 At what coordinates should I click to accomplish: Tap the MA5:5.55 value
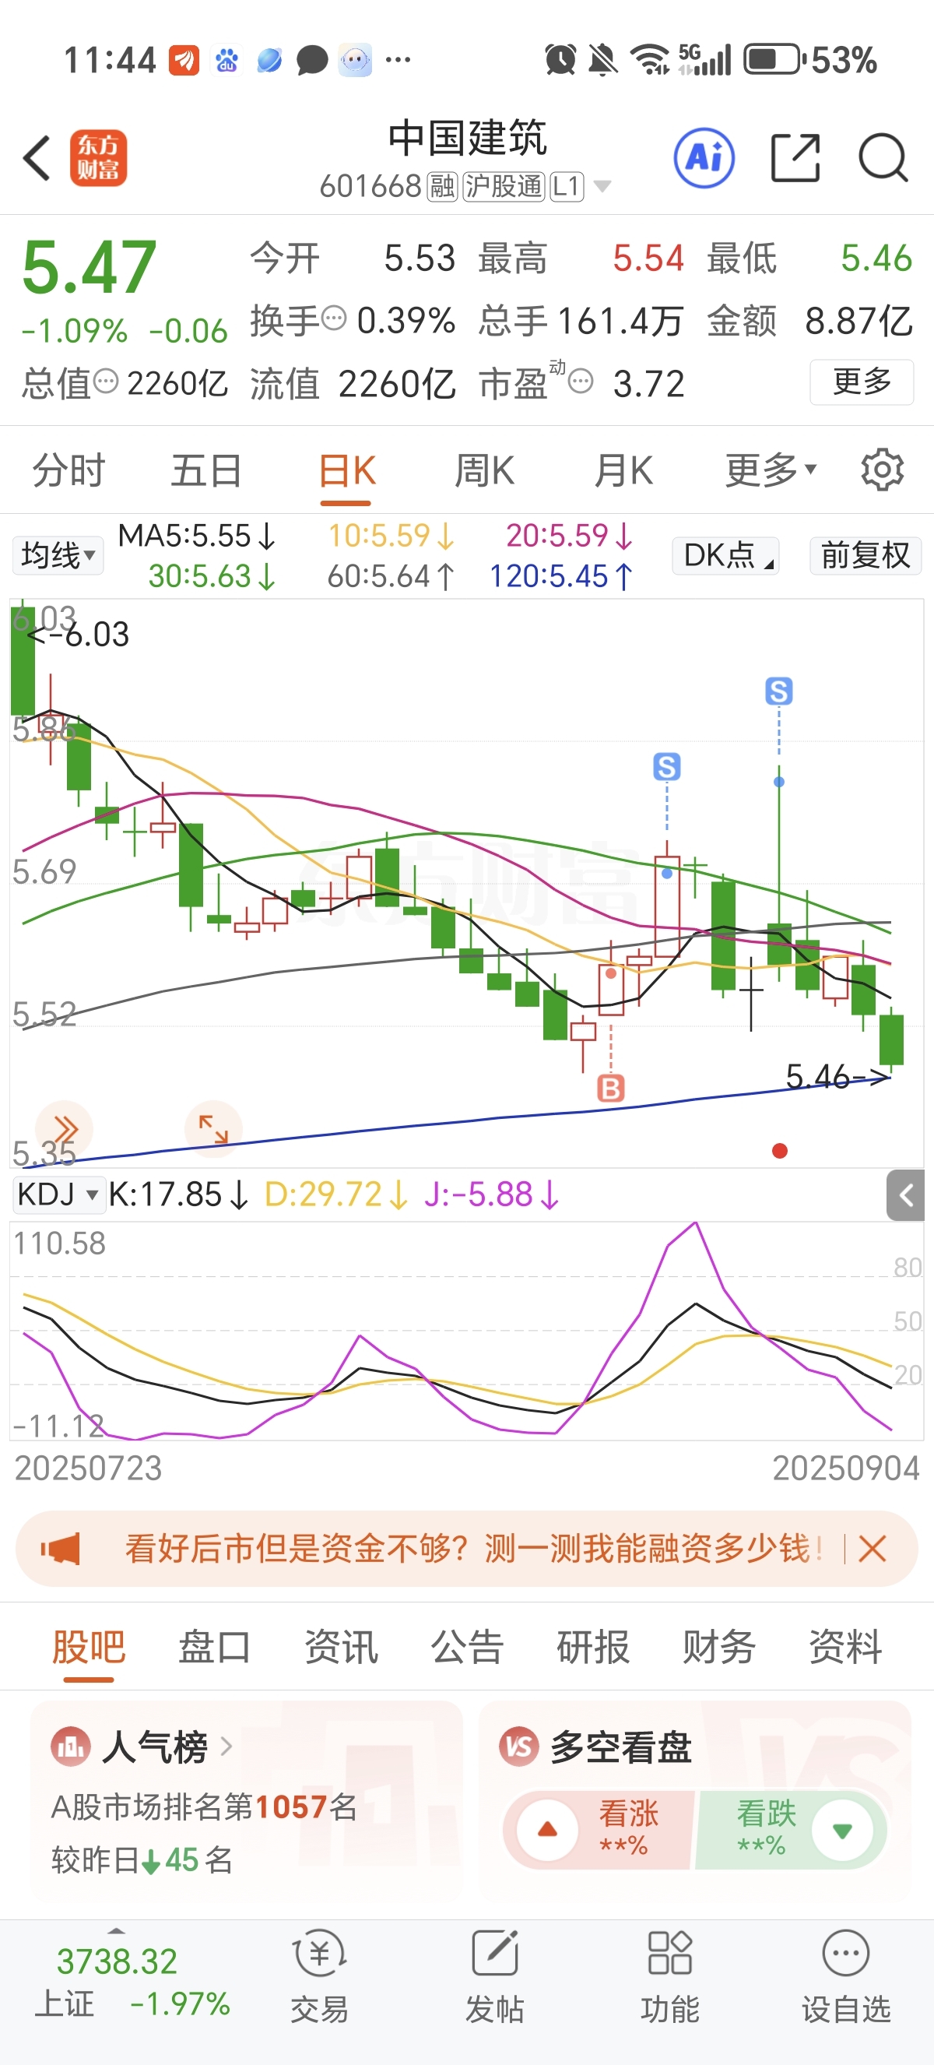click(x=196, y=536)
